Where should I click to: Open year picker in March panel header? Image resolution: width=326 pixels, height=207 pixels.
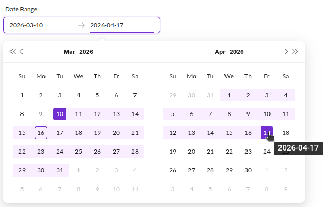point(86,52)
